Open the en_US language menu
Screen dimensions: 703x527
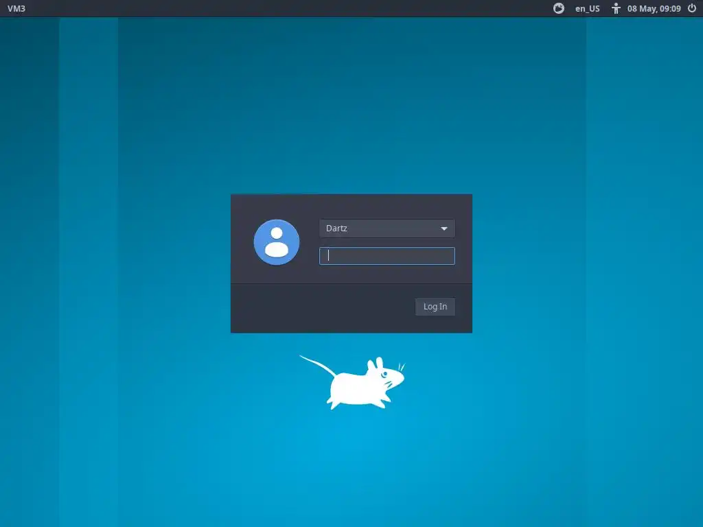(x=588, y=8)
